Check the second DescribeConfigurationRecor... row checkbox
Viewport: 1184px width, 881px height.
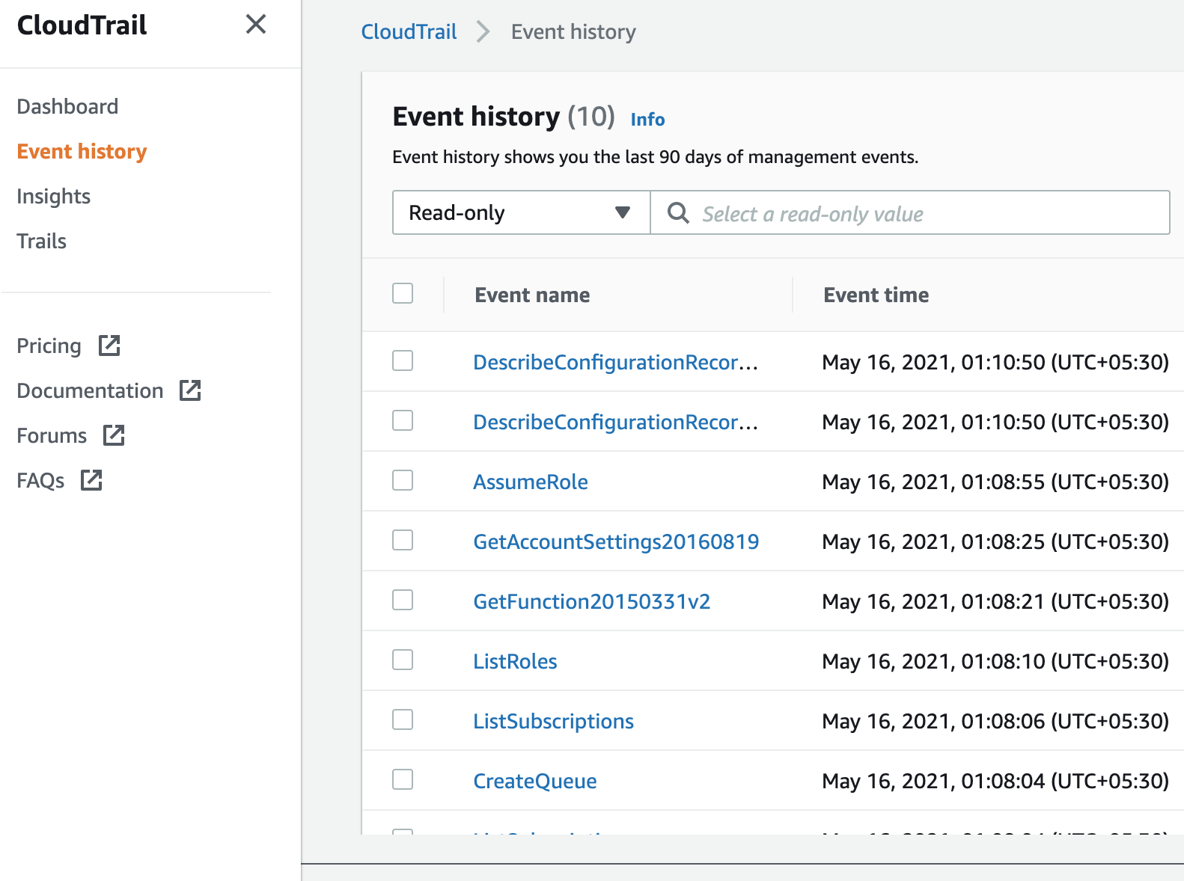click(403, 420)
